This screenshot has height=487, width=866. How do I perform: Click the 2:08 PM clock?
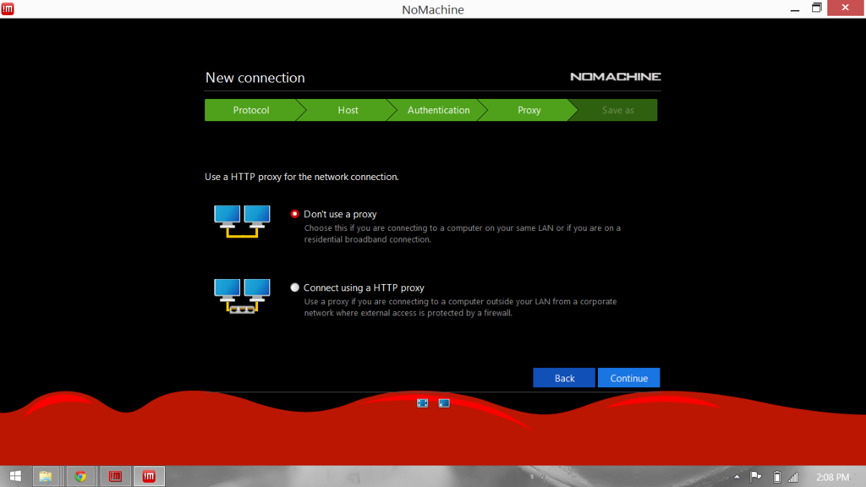point(833,477)
